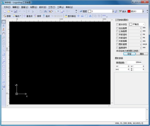The height and width of the screenshot is (126, 150).
Task: Click the Save disk icon
Action: pos(15,11)
